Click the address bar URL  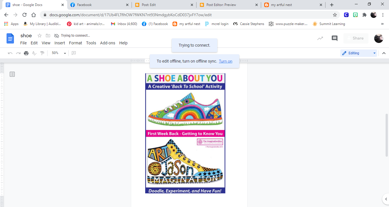(x=130, y=15)
